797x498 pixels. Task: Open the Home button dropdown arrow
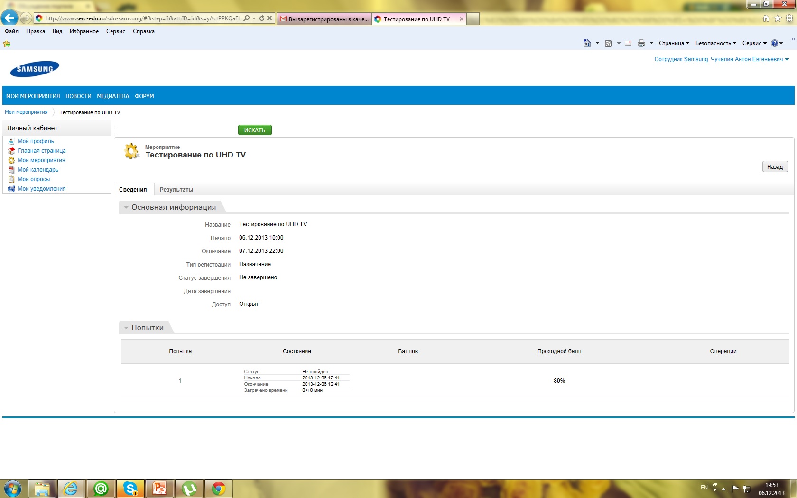tap(597, 43)
